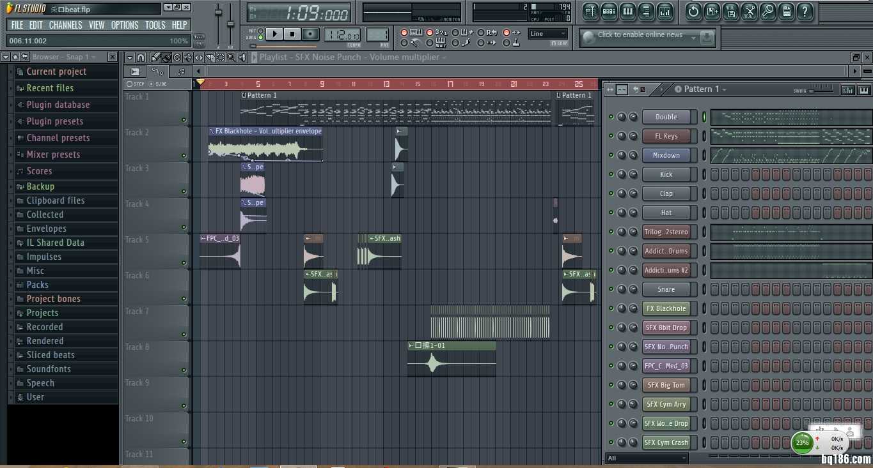
Task: Choose the playlist zoom tool
Action: [x=232, y=57]
